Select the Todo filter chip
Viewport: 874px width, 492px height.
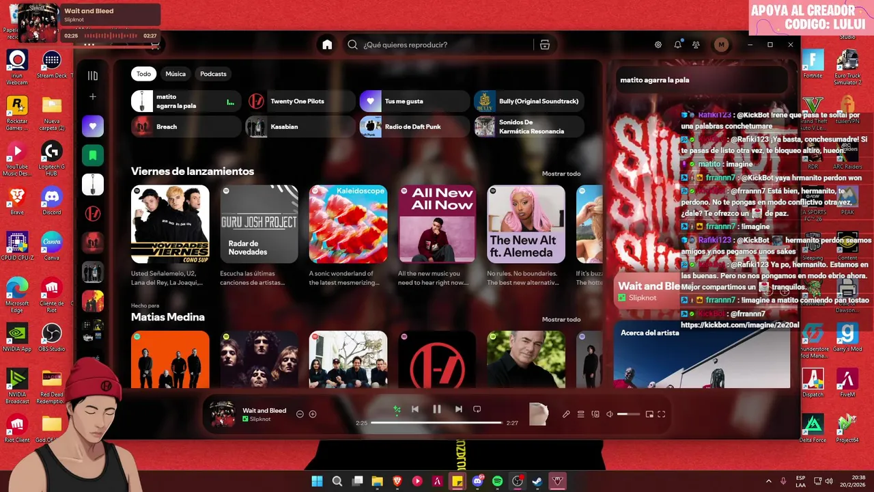point(143,74)
